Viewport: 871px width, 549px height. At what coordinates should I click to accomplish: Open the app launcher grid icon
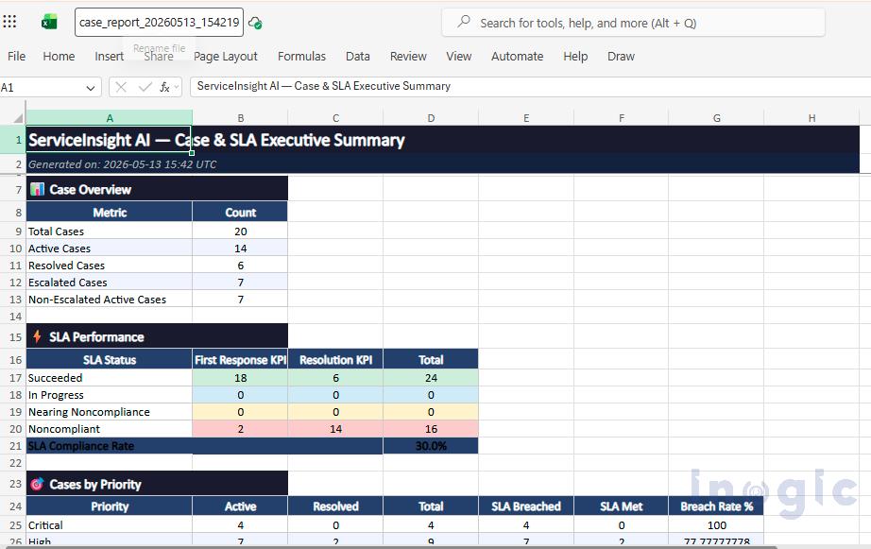[x=9, y=22]
